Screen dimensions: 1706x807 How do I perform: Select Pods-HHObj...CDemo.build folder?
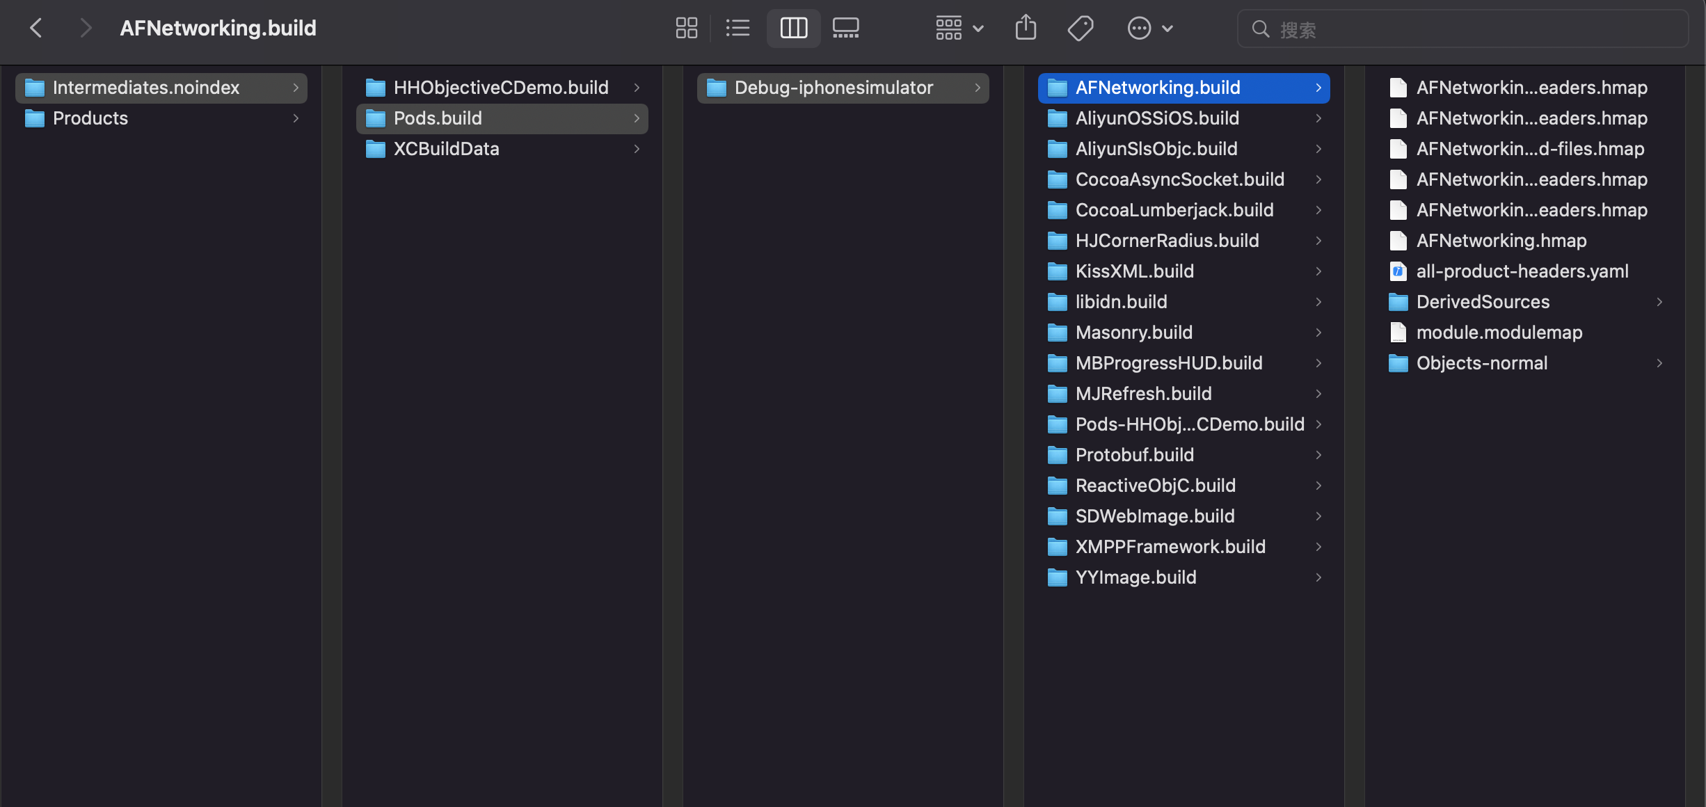(1184, 424)
